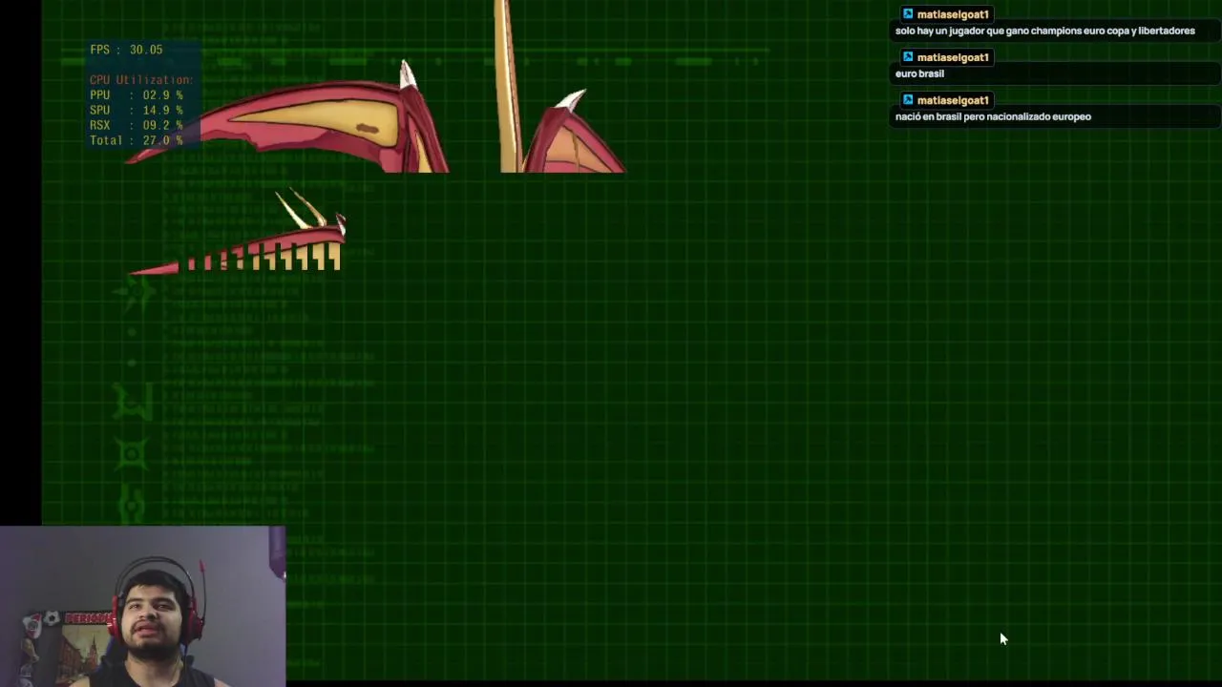This screenshot has width=1222, height=687.
Task: Click the badge icon above 'nació en brasil' message
Action: 908,100
